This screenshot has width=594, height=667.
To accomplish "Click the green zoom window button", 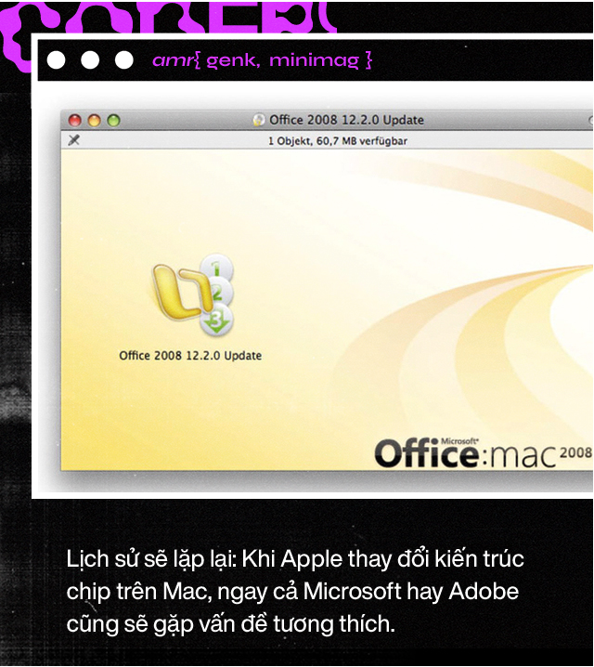I will (113, 120).
